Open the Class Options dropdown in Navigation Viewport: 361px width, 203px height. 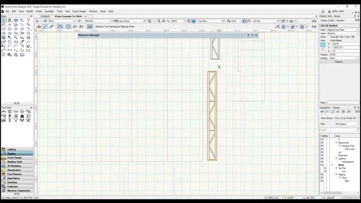(x=346, y=118)
